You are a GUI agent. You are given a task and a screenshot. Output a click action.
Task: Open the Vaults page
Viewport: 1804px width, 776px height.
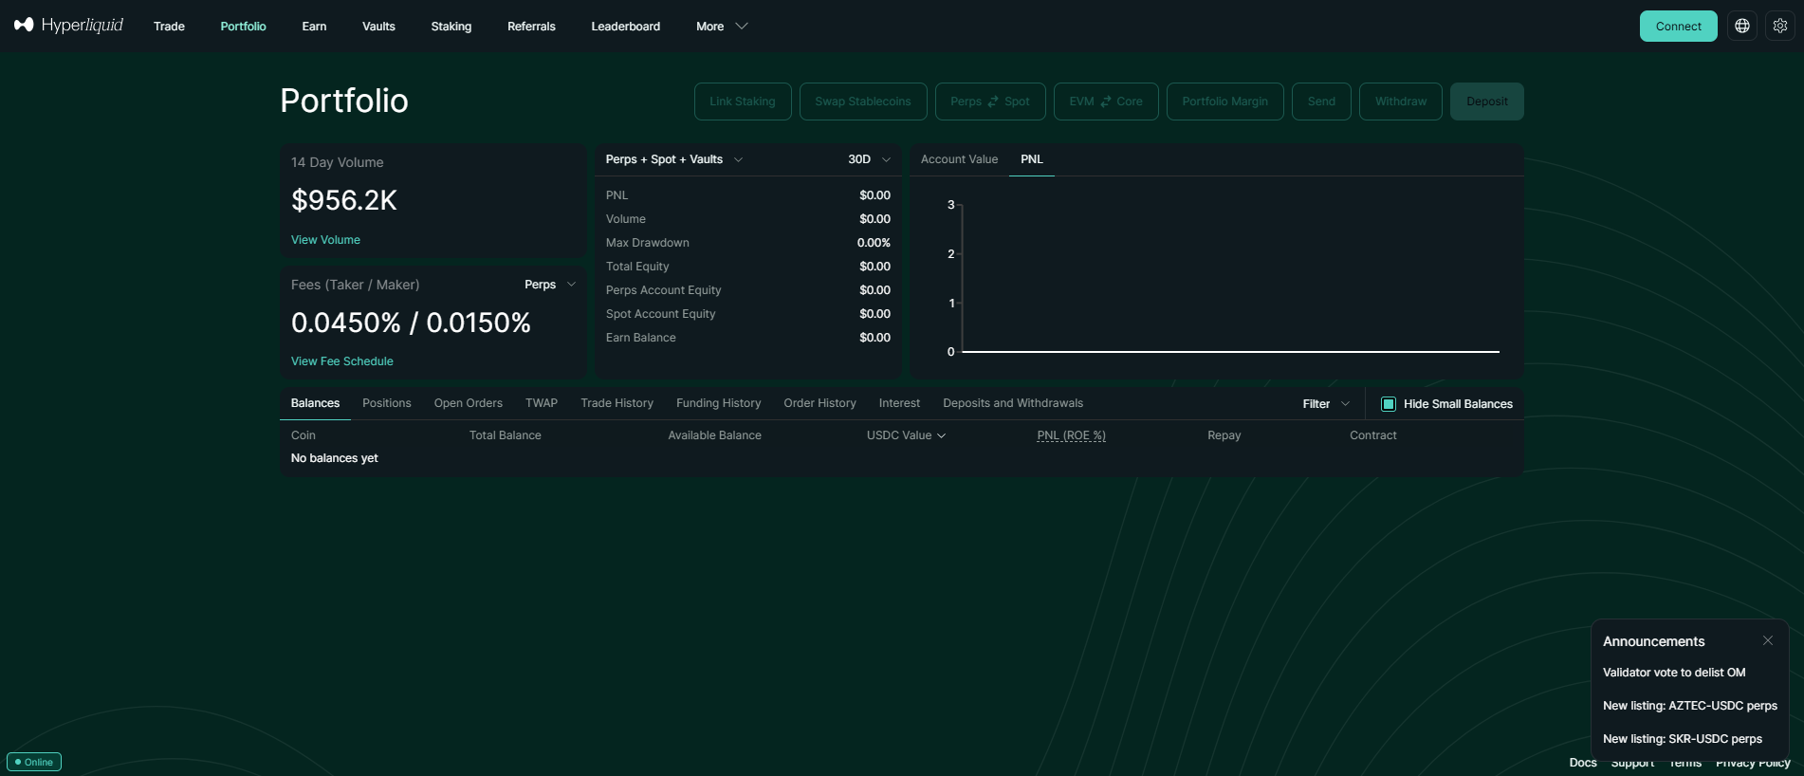point(378,27)
